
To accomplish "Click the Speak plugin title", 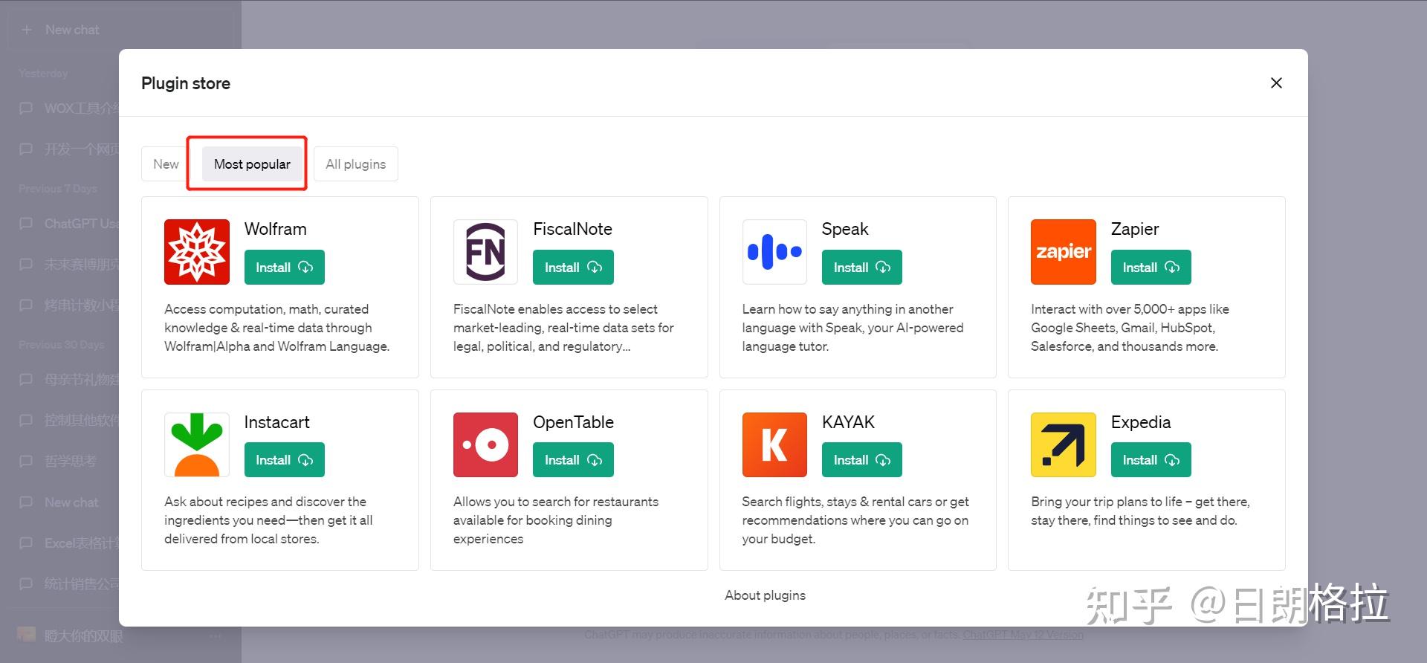I will 845,229.
